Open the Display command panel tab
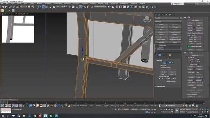The width and height of the screenshot is (210, 118). pyautogui.click(x=170, y=15)
